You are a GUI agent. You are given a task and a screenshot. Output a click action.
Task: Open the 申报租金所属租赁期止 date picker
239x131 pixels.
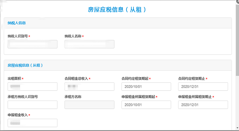pos(203,105)
